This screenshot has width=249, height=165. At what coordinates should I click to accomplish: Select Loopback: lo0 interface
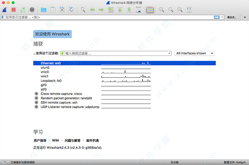[51, 81]
